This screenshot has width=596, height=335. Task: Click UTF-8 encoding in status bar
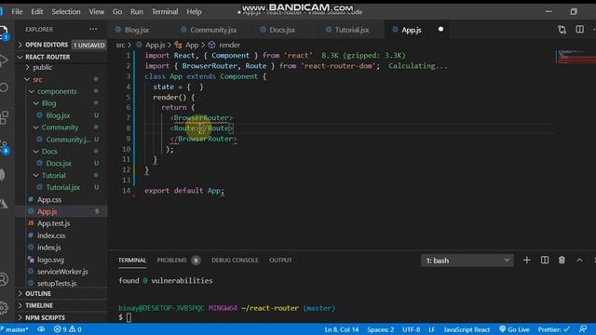click(x=412, y=329)
